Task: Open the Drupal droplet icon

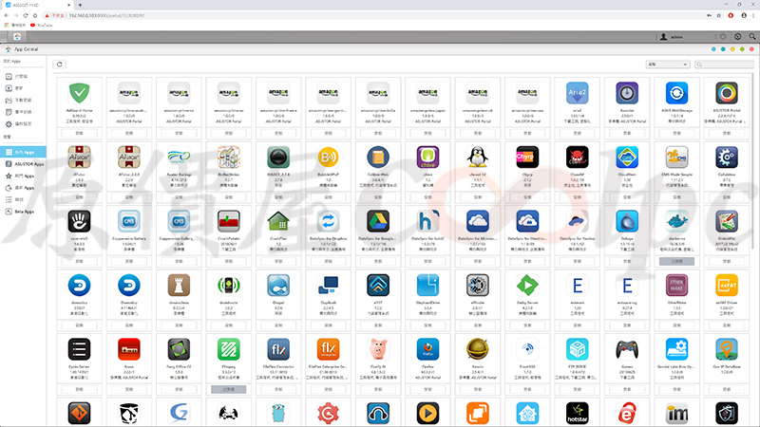Action: tap(278, 286)
